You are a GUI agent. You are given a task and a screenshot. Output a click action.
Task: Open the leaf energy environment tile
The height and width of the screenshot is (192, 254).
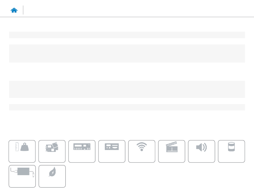pyautogui.click(x=52, y=176)
